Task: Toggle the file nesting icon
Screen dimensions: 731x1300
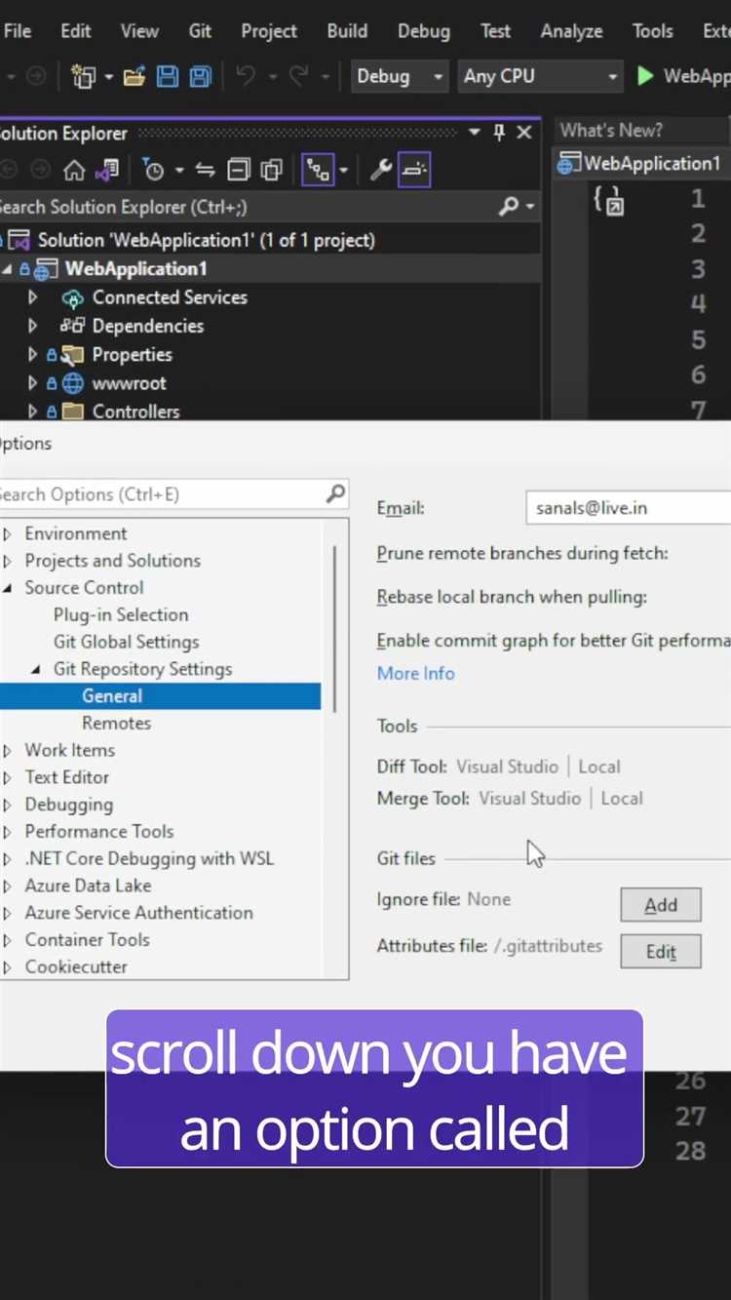Action: tap(318, 171)
